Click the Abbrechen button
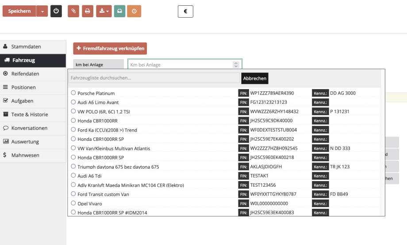This screenshot has width=407, height=245. (255, 78)
